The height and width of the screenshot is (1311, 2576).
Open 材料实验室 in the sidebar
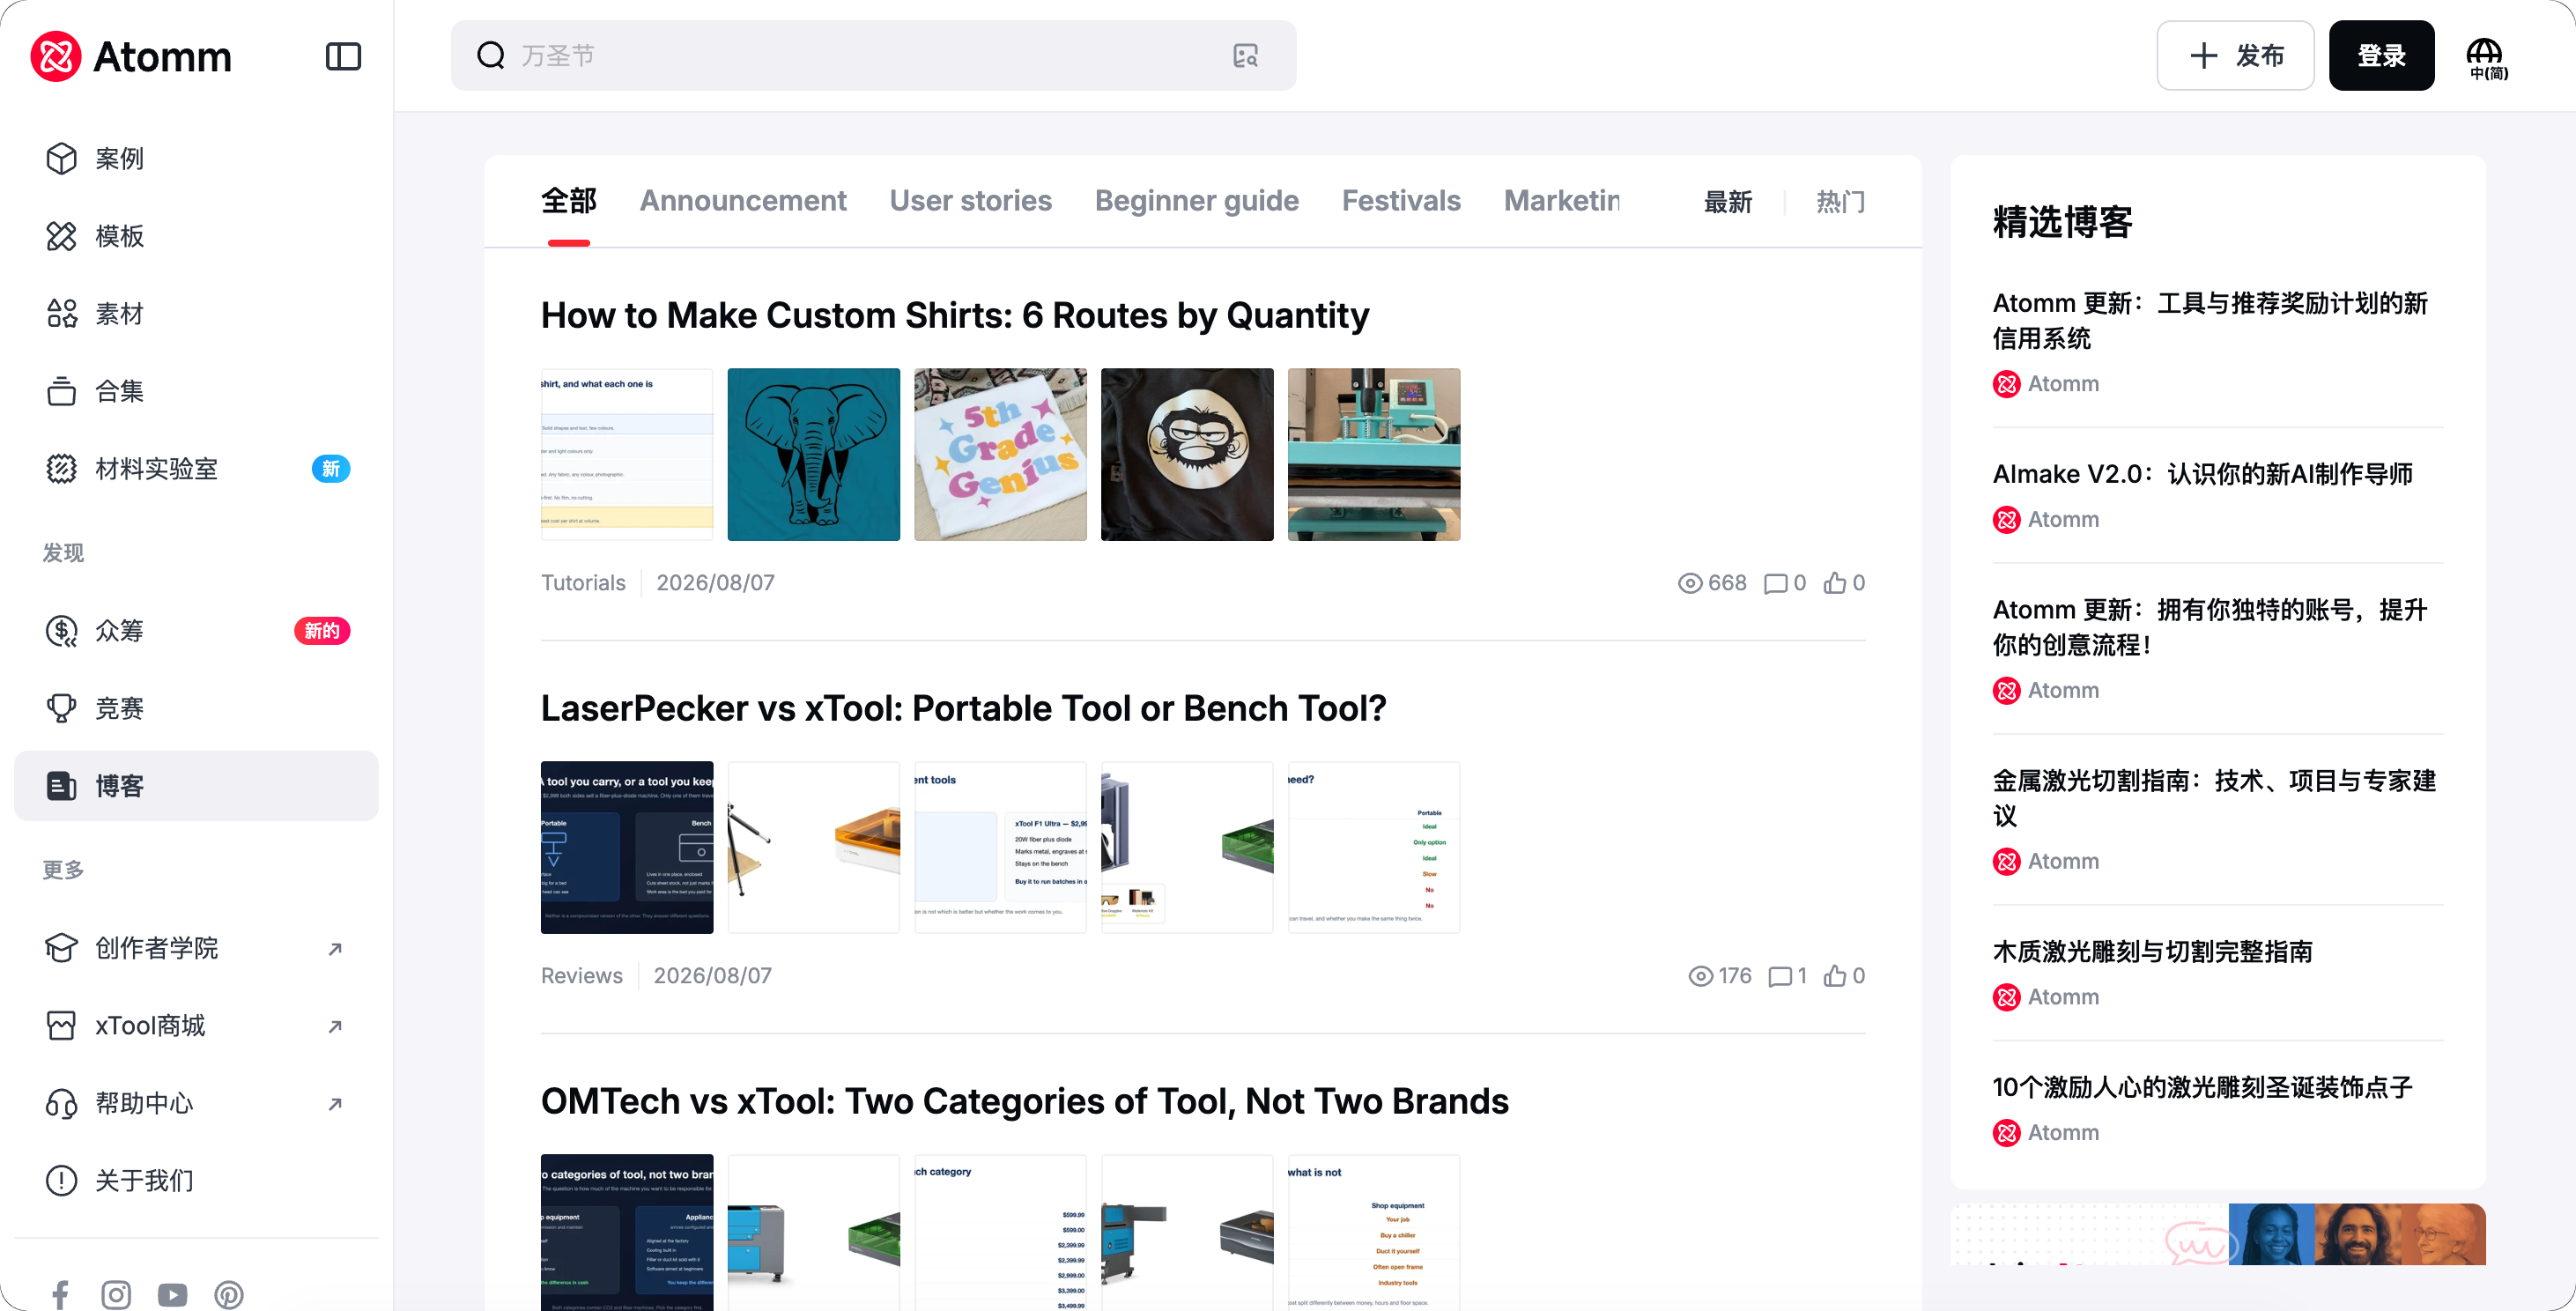[x=196, y=469]
